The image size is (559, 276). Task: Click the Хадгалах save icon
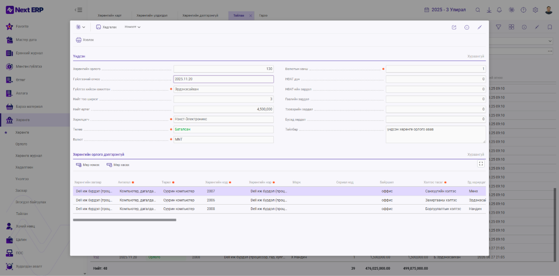[98, 27]
